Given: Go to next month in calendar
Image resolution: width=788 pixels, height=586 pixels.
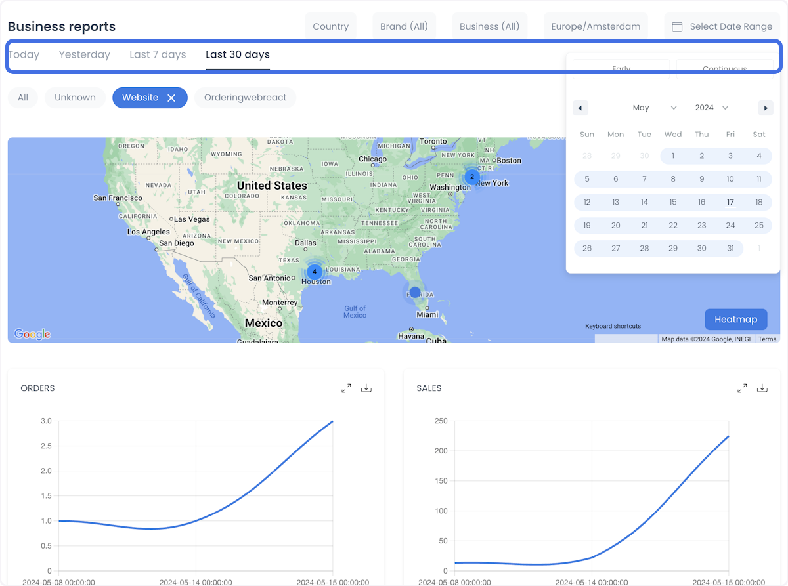Looking at the screenshot, I should (766, 108).
